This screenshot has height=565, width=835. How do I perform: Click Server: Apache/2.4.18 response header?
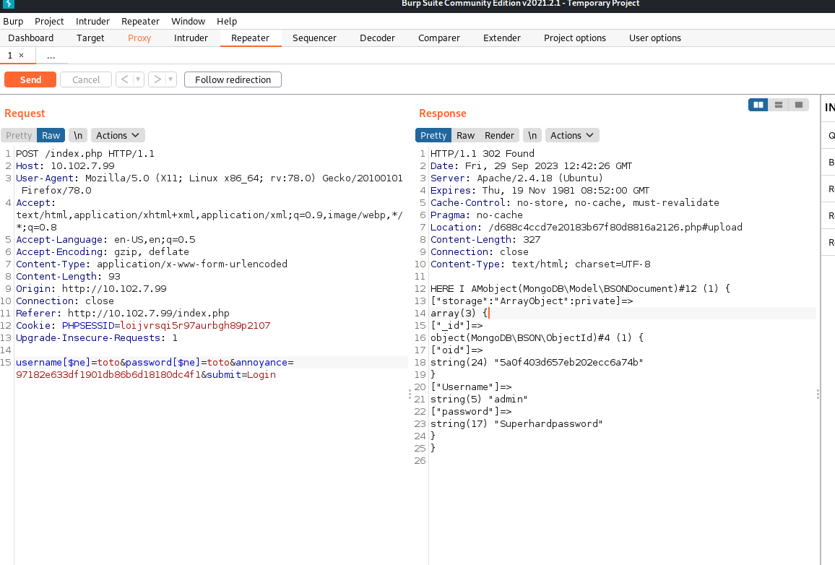click(516, 178)
